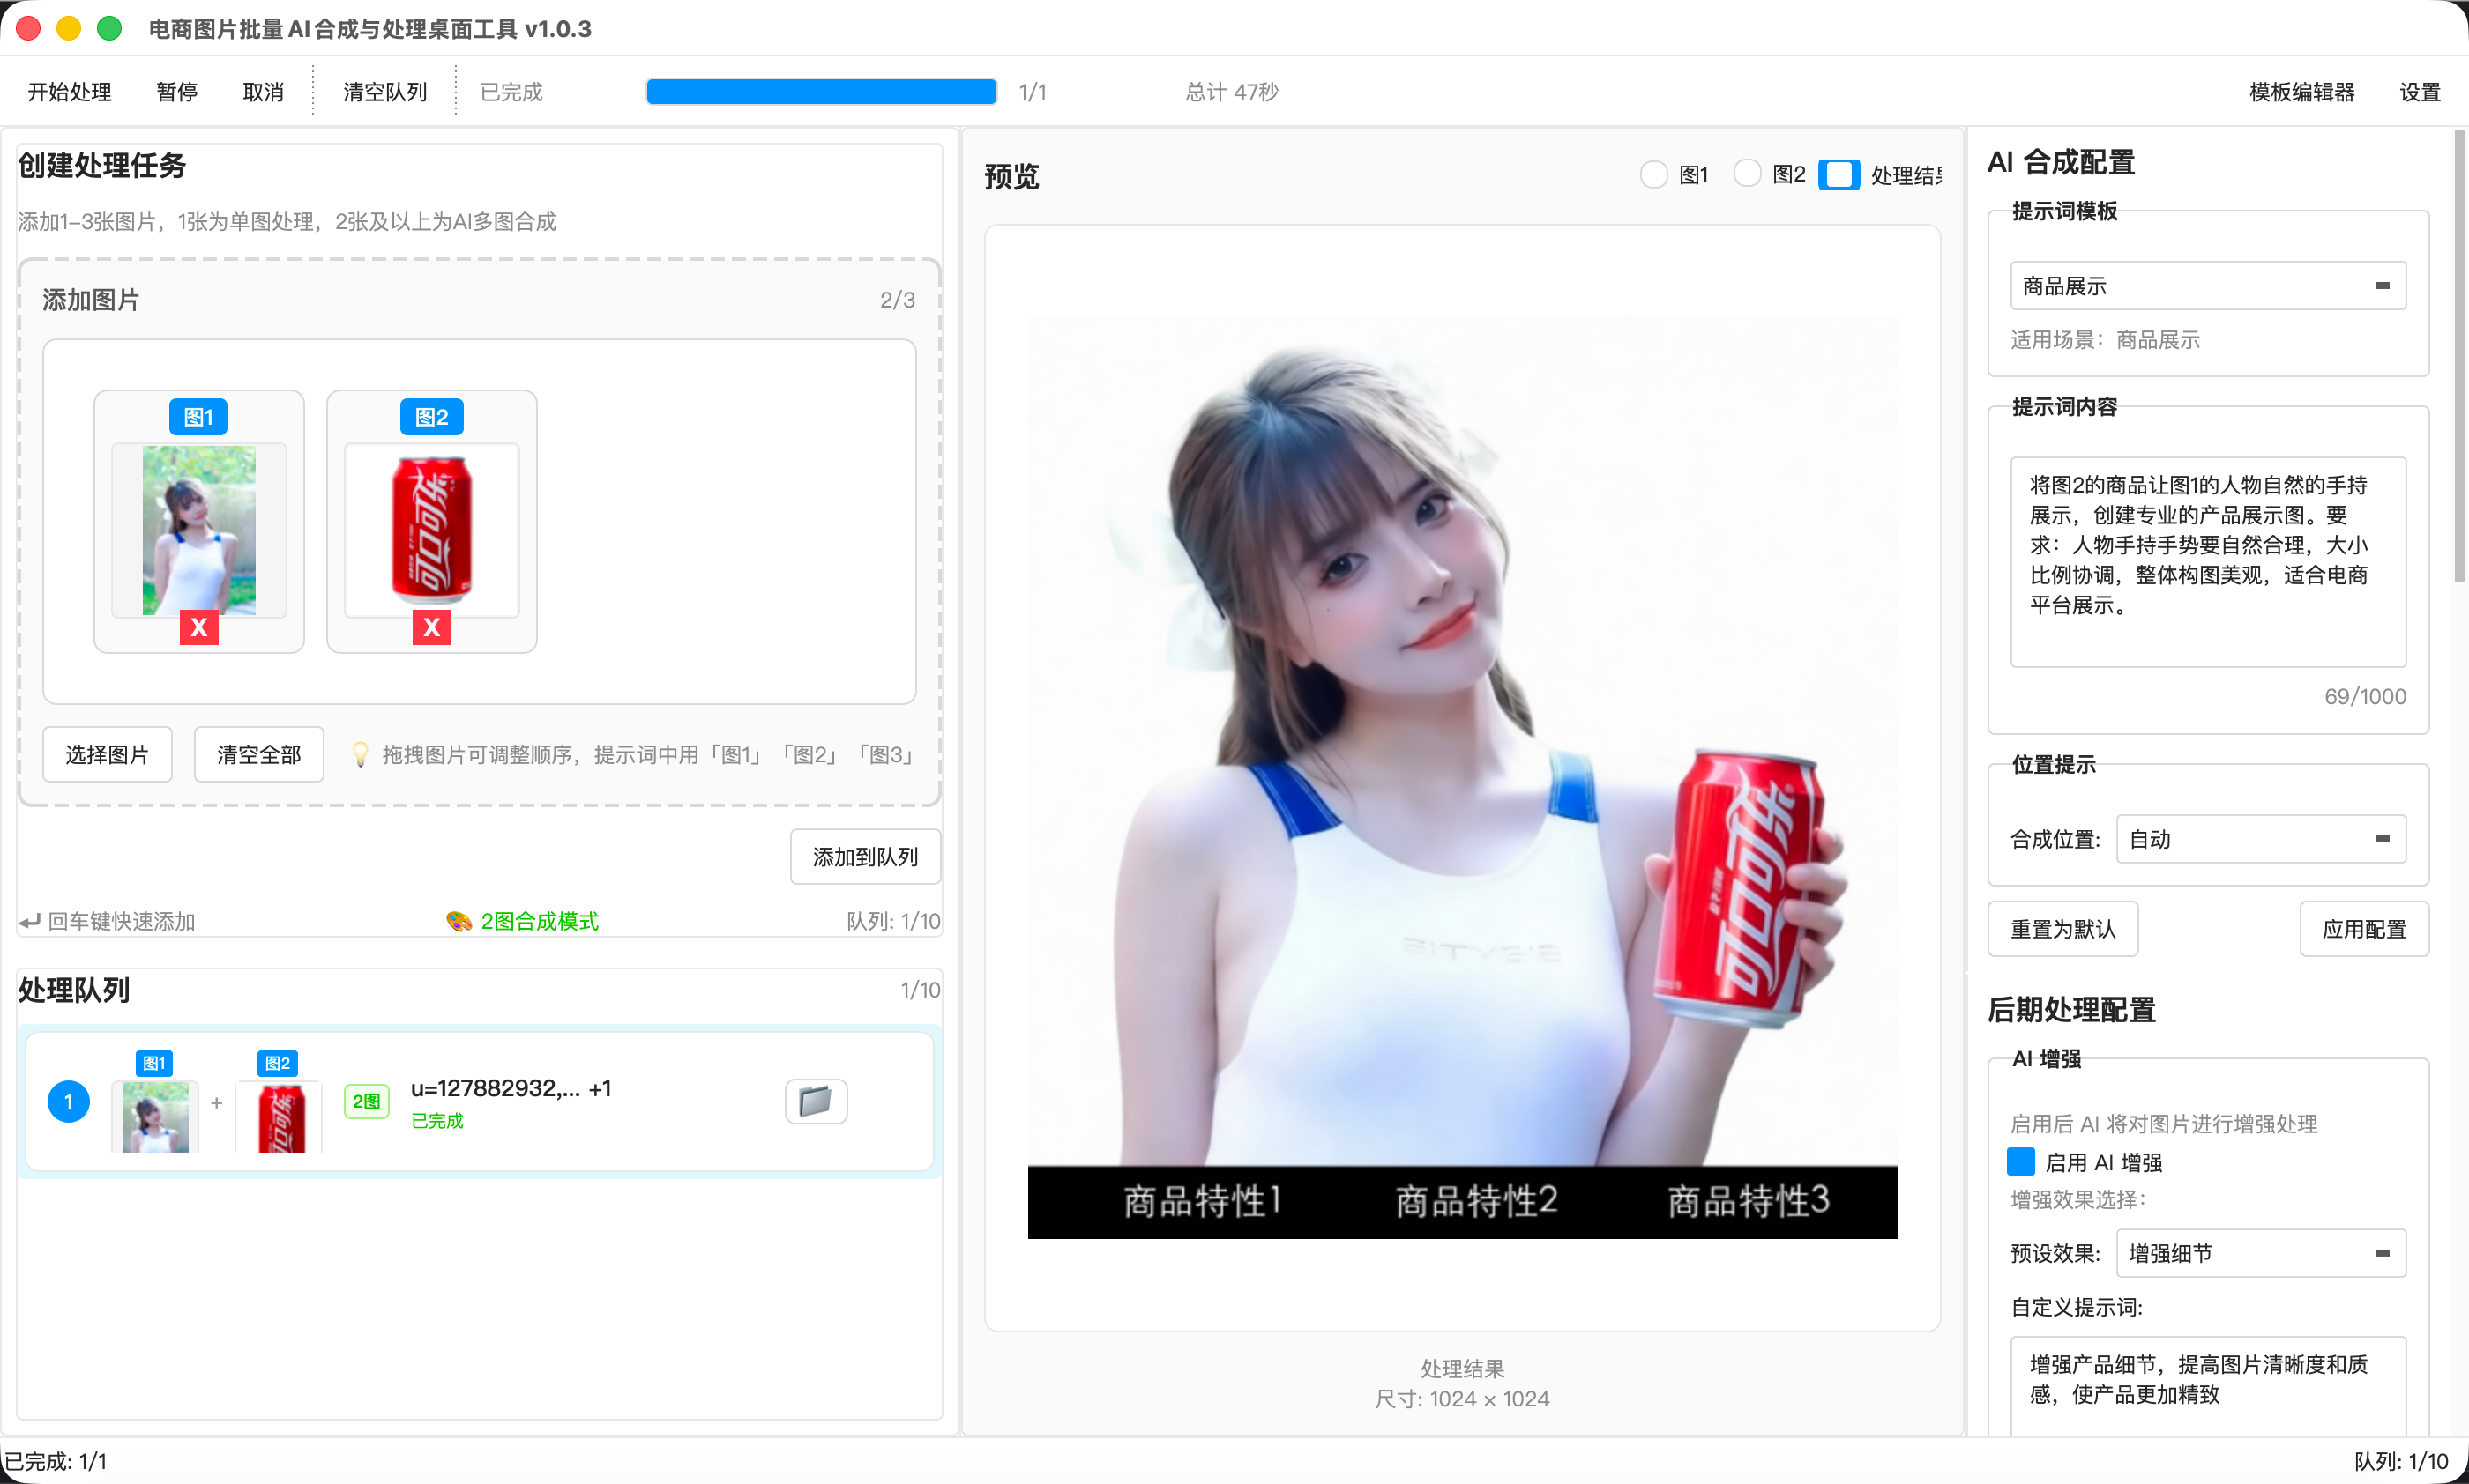The width and height of the screenshot is (2469, 1484).
Task: Click the macOS yellow minimize window button
Action: (x=69, y=28)
